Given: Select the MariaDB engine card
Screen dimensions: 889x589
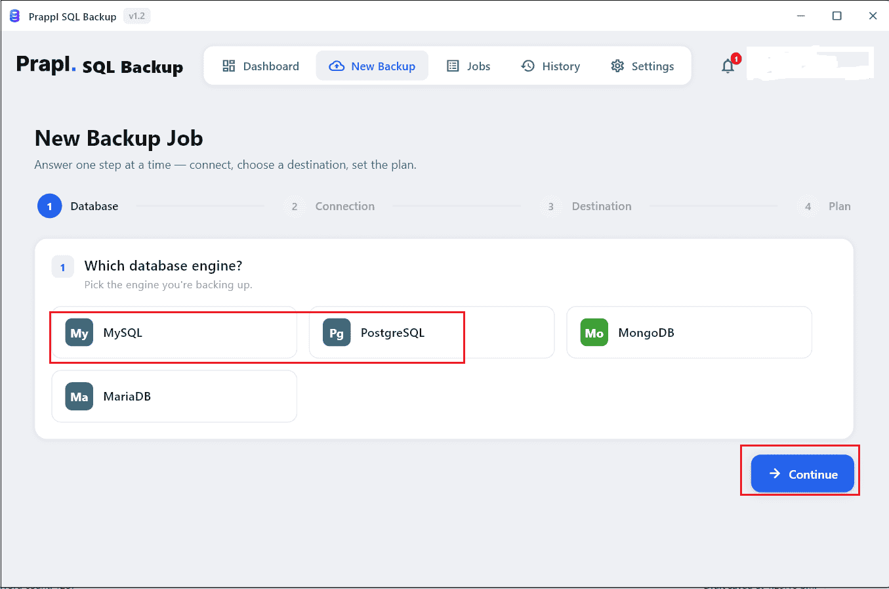Looking at the screenshot, I should 175,397.
